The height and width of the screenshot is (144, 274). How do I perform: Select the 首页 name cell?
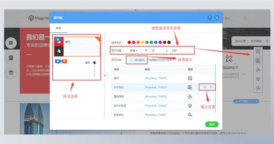pos(116,78)
